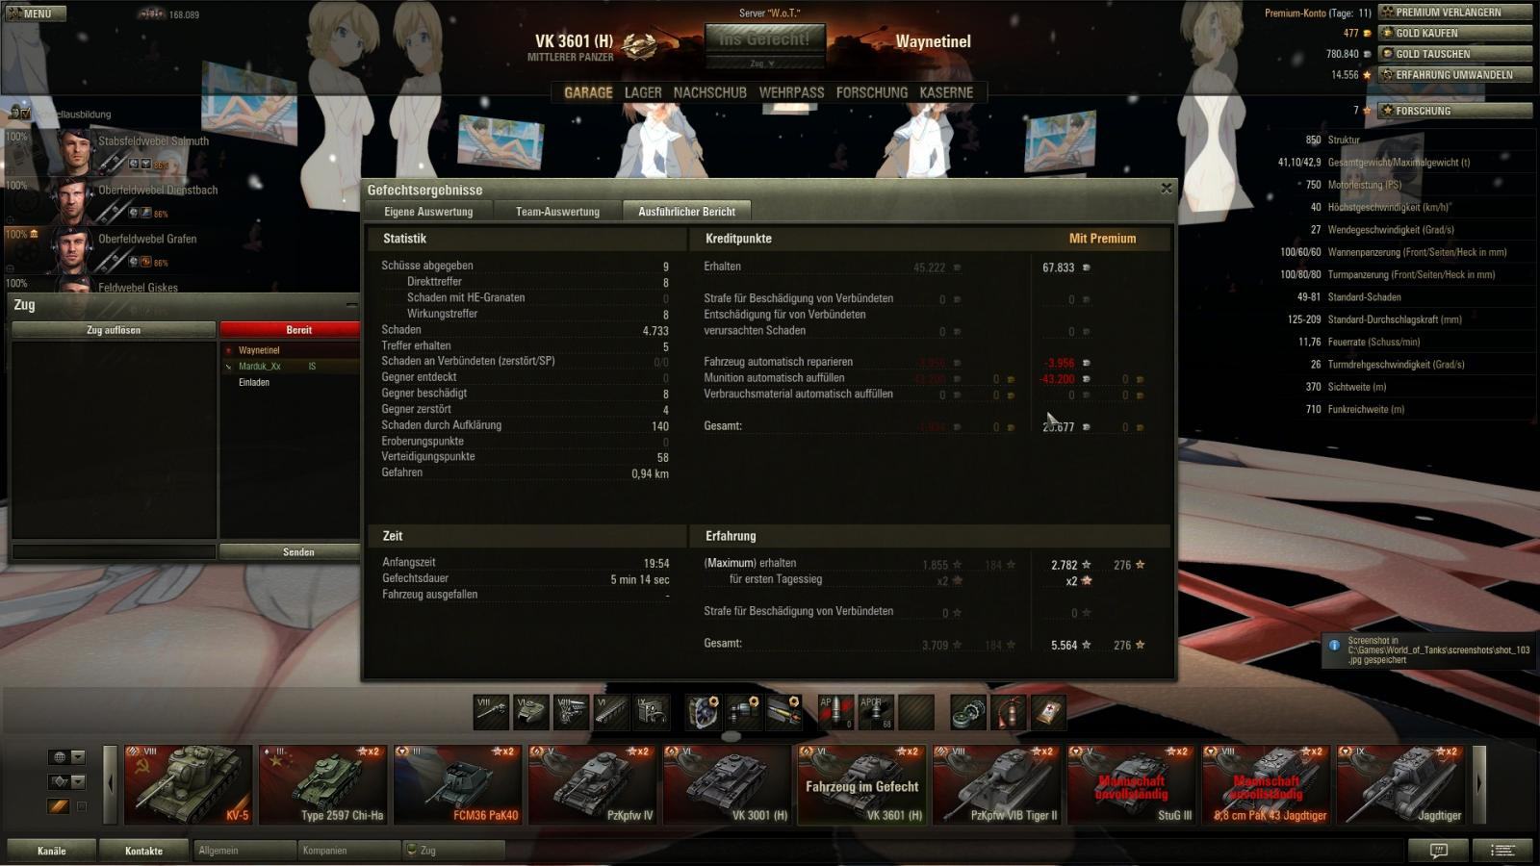The width and height of the screenshot is (1540, 866).
Task: Select the Type 2597 Chi-Ha tank
Action: (322, 785)
